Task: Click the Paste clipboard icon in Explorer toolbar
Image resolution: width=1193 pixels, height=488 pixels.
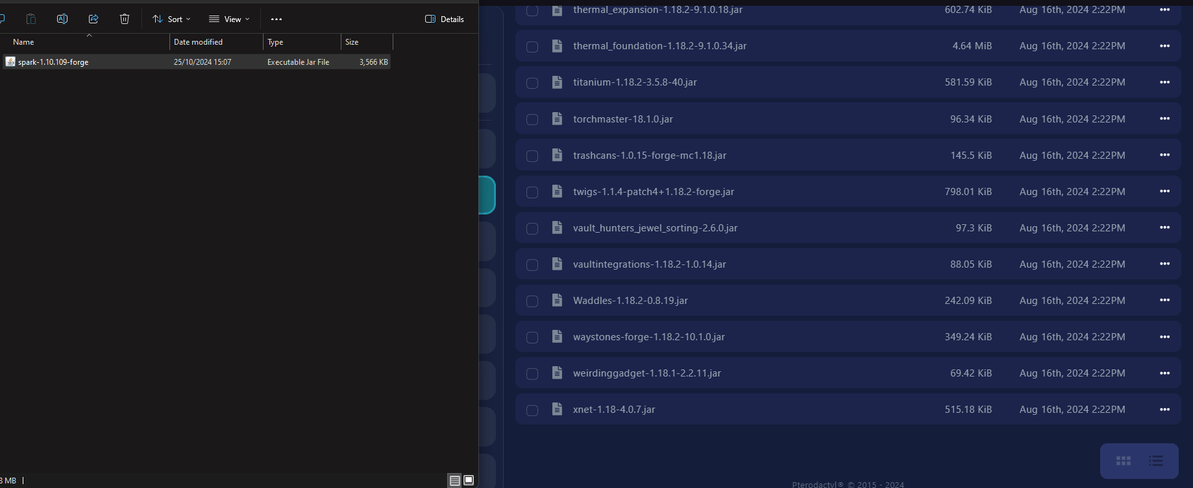Action: pos(31,19)
